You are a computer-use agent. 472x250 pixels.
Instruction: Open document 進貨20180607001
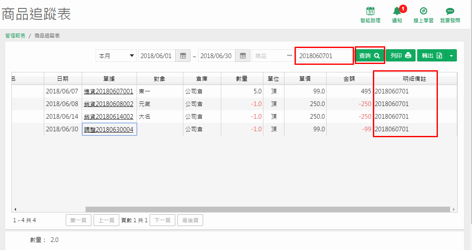(x=108, y=91)
